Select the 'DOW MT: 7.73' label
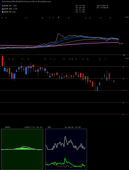 [x=10, y=9]
